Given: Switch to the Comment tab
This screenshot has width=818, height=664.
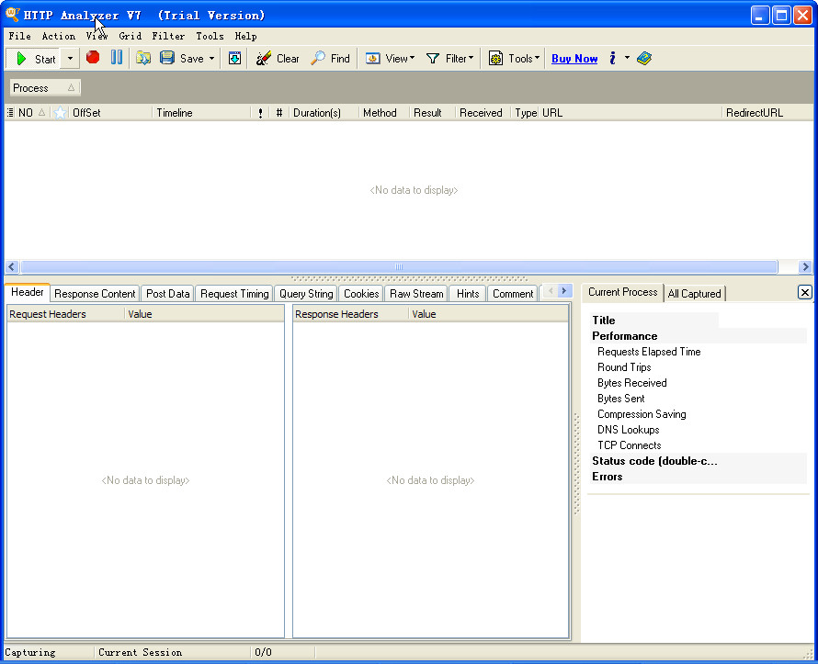Looking at the screenshot, I should [x=513, y=294].
